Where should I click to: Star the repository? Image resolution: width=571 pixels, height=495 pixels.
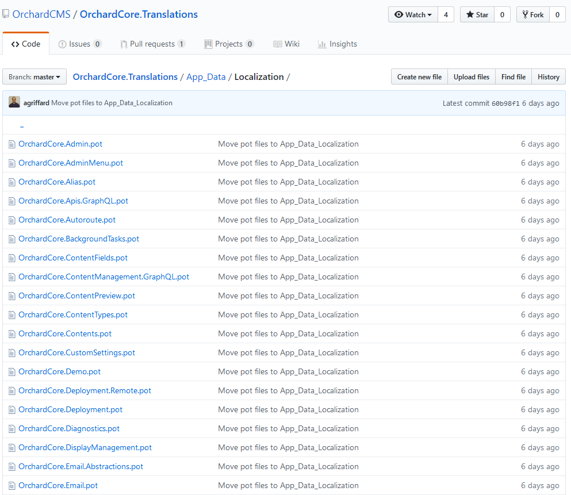click(x=477, y=14)
